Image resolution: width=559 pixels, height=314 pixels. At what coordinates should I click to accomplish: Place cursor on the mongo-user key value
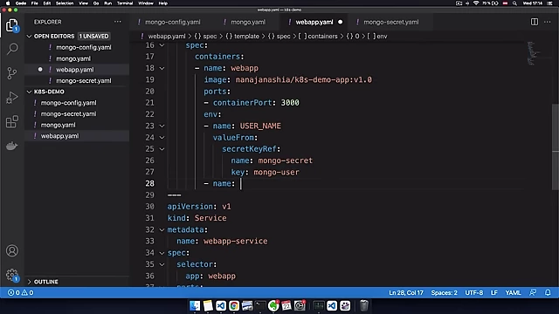point(276,173)
